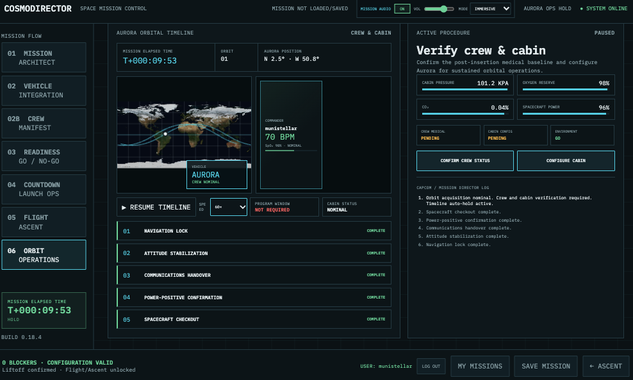The height and width of the screenshot is (380, 633).
Task: Go back to Ascent stage
Action: (x=606, y=367)
